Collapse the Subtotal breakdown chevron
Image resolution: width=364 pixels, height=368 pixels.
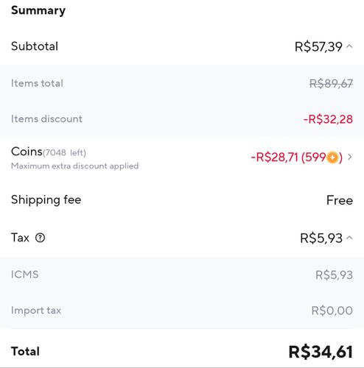click(x=350, y=46)
